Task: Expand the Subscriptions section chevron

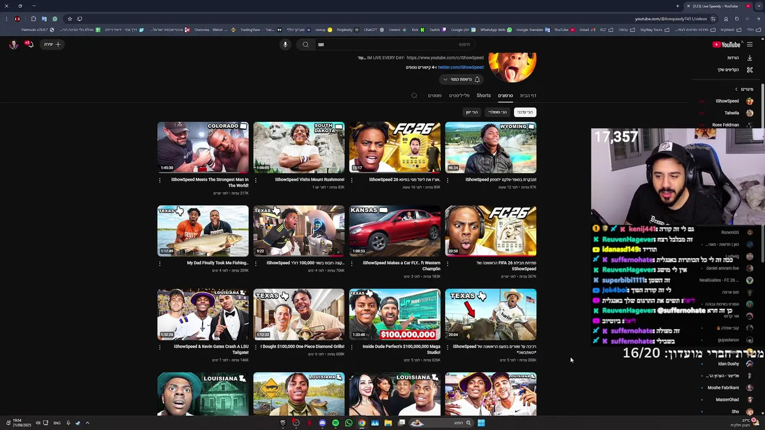Action: [736, 89]
